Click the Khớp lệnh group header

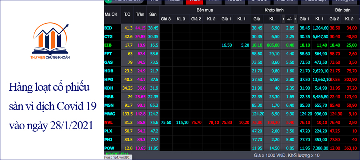click(274, 10)
